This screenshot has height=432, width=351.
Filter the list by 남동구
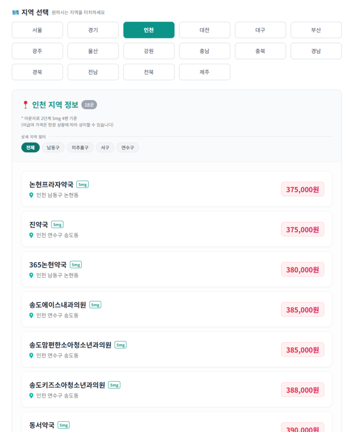coord(53,148)
